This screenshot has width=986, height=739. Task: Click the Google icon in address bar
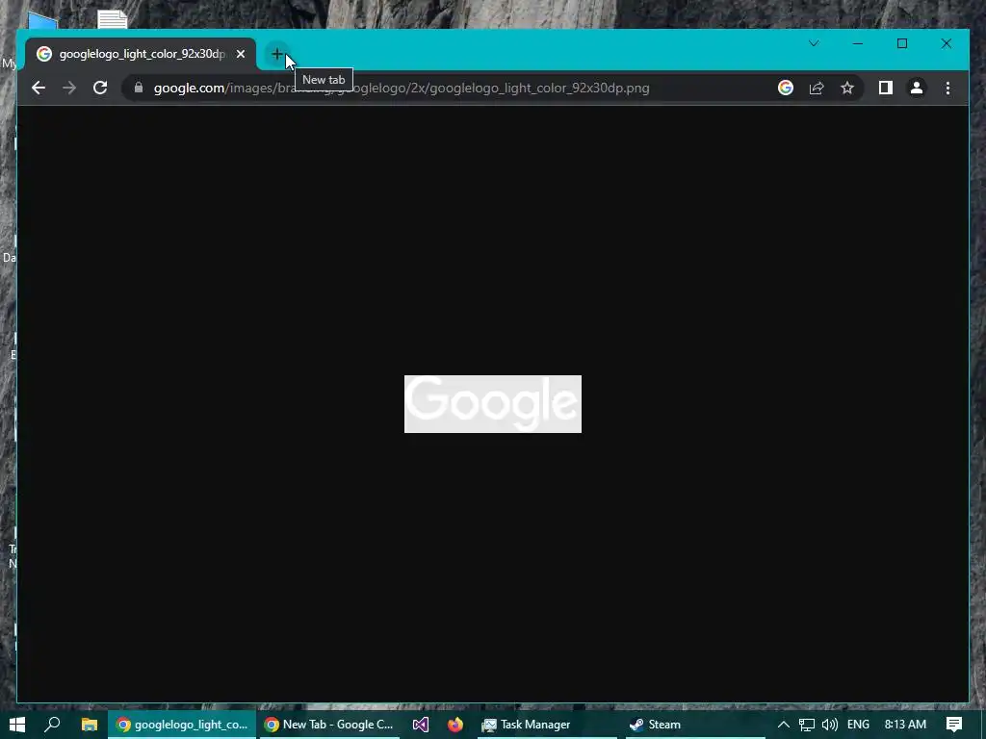tap(786, 88)
